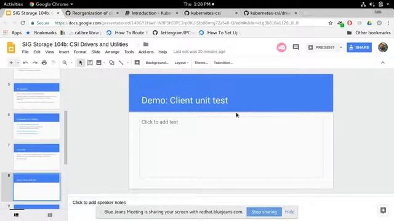Bookmark this page with star icon
The image size is (394, 221).
coord(331,23)
